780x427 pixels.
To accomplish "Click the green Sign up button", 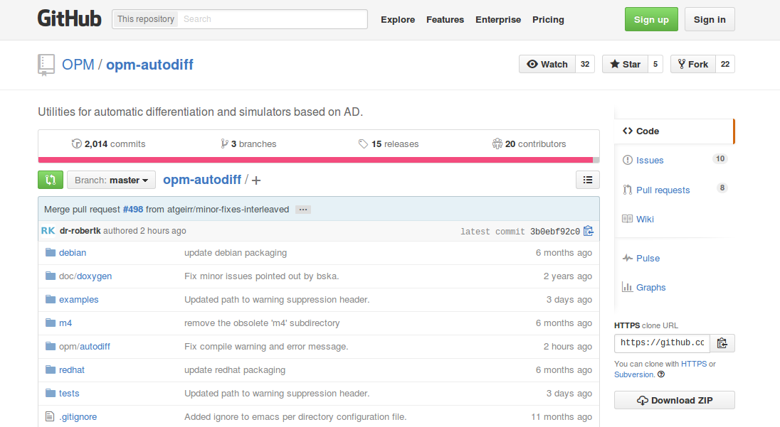I will pyautogui.click(x=651, y=19).
